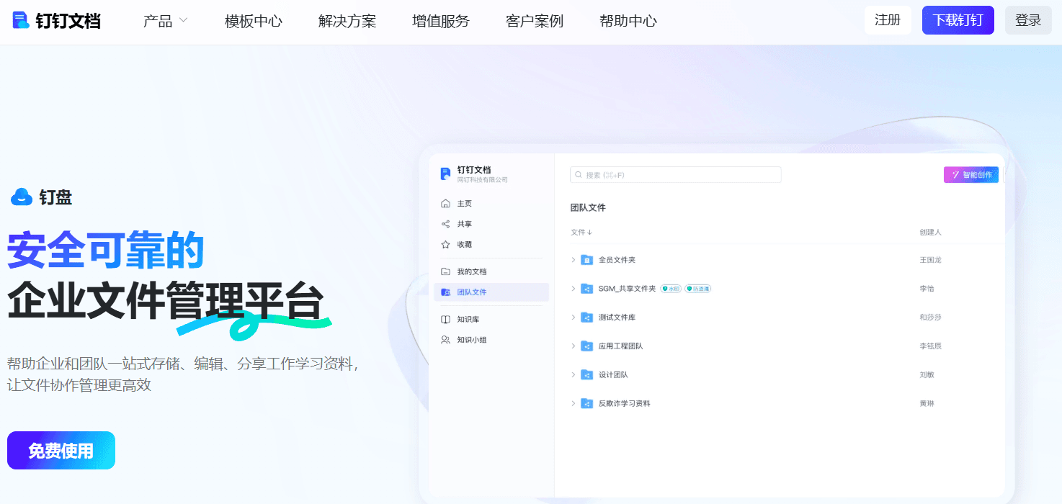Open the 模板中心 menu item
The image size is (1062, 504).
[254, 21]
